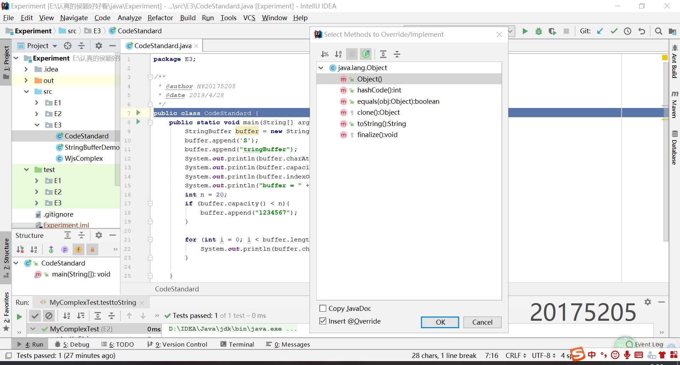Screen dimensions: 680x365
Task: Click the Debug bug icon in main toolbar
Action: click(x=538, y=31)
